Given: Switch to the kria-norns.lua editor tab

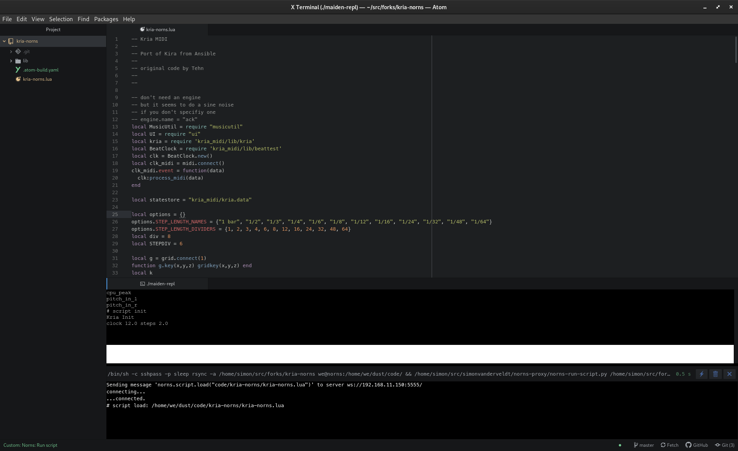Looking at the screenshot, I should (x=160, y=30).
